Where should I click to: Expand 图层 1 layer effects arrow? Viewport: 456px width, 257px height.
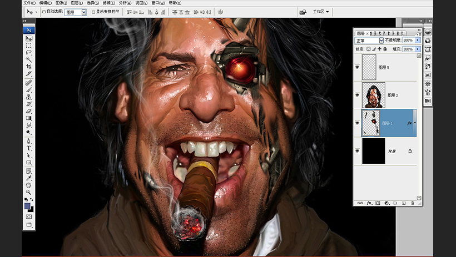[x=415, y=123]
